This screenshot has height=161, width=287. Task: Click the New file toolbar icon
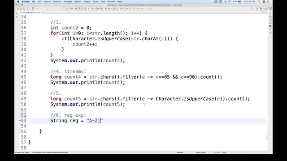click(17, 8)
